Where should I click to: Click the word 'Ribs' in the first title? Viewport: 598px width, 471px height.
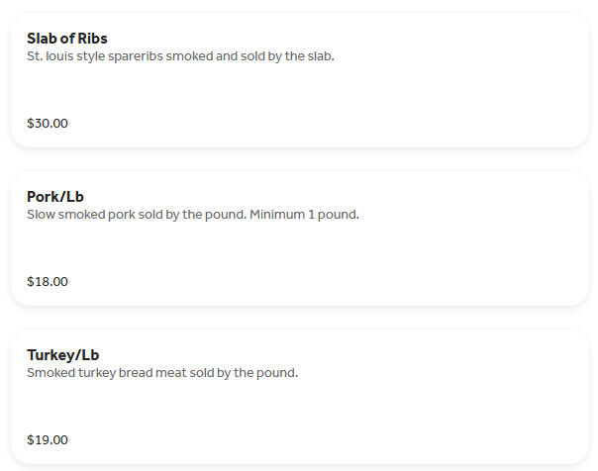click(91, 39)
